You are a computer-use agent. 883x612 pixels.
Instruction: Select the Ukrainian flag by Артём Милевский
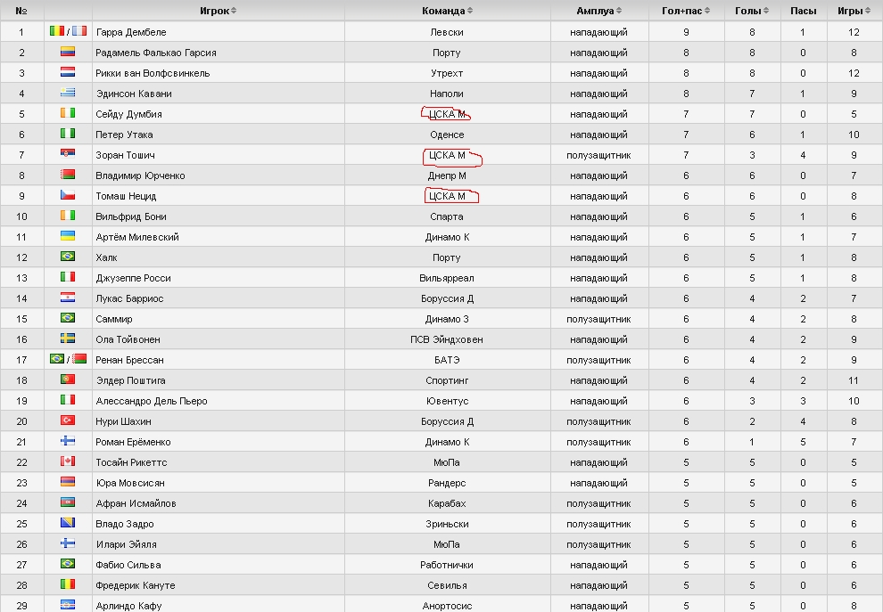click(x=68, y=237)
